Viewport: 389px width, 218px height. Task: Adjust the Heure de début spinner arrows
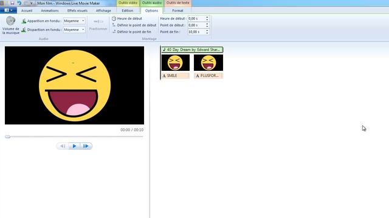click(x=207, y=19)
